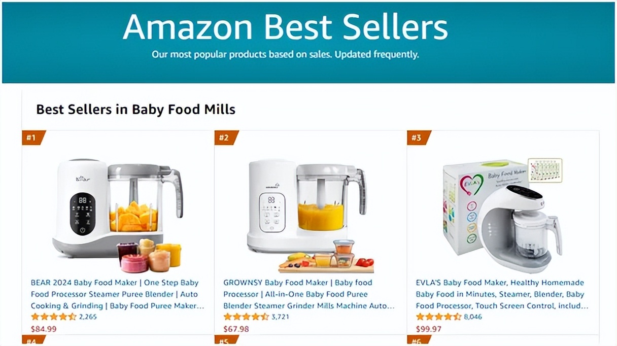The height and width of the screenshot is (346, 617).
Task: Click the #3 rank badge
Action: 419,137
